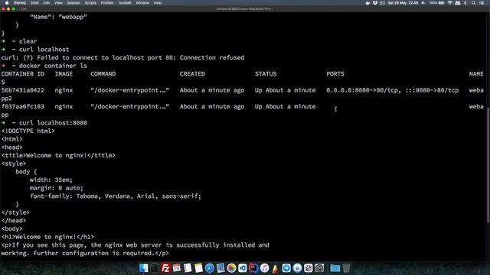The height and width of the screenshot is (275, 490).
Task: Click the Bluetooth menu bar icon
Action: click(x=465, y=3)
